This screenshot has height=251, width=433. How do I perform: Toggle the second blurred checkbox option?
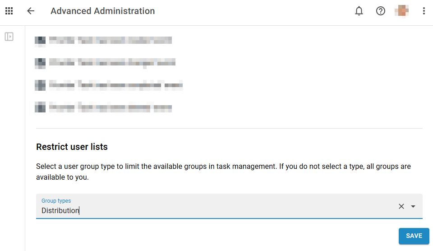click(40, 63)
